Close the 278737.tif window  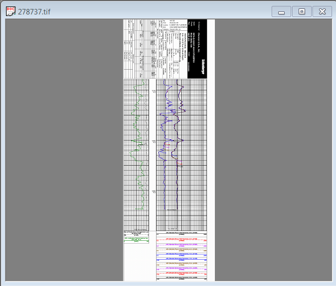click(x=322, y=11)
